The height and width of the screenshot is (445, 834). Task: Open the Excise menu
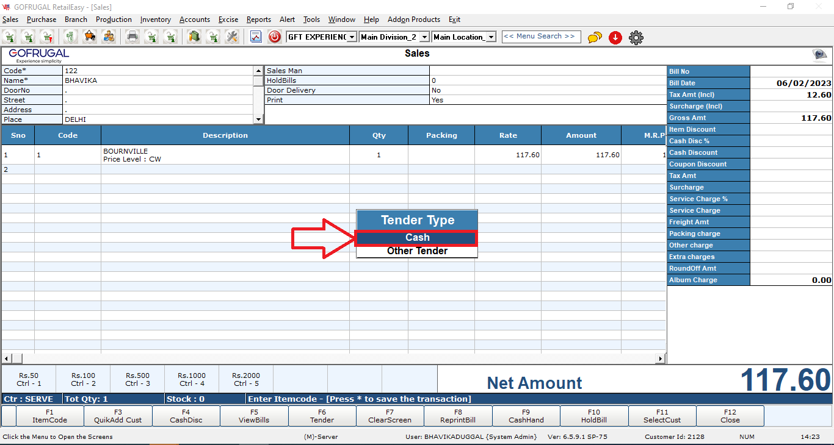pyautogui.click(x=228, y=20)
